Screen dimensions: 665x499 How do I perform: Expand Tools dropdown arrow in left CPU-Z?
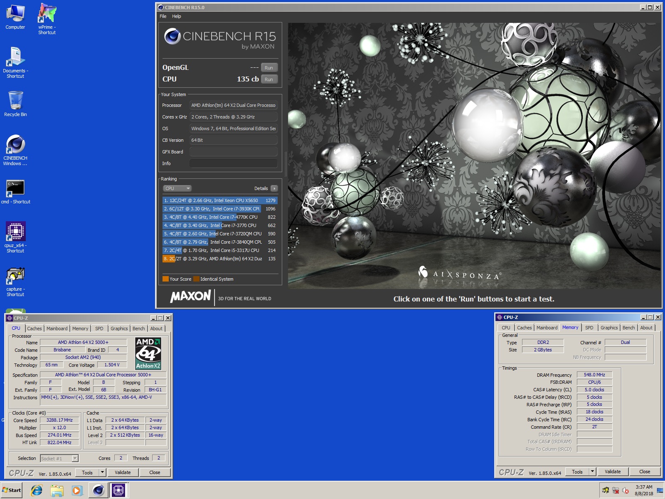(103, 472)
